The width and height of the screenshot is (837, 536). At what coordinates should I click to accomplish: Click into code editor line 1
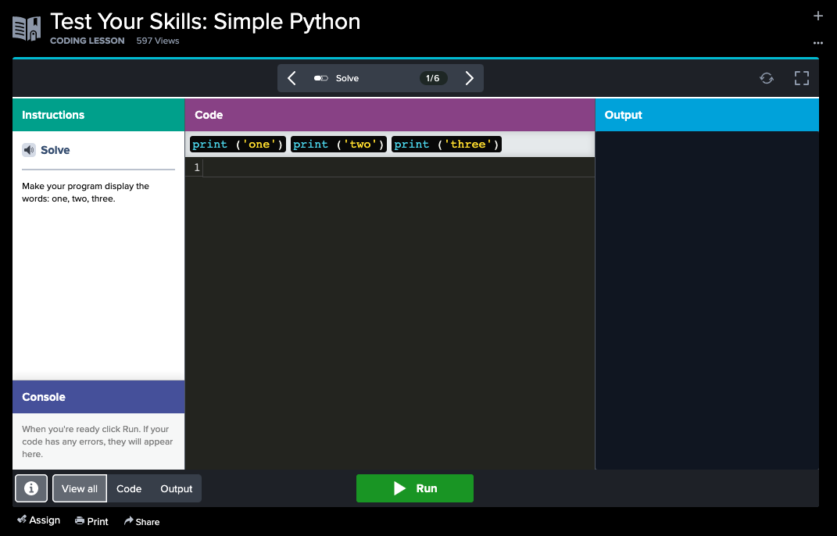point(399,168)
